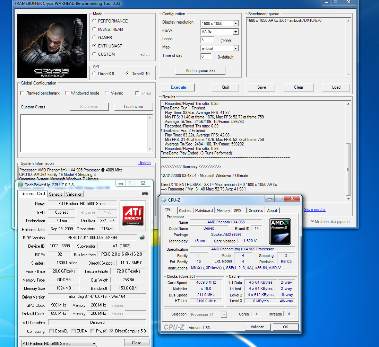Screen dimensions: 379x347
Task: Click the Results scrollbar down arrow
Action: pyautogui.click(x=348, y=199)
